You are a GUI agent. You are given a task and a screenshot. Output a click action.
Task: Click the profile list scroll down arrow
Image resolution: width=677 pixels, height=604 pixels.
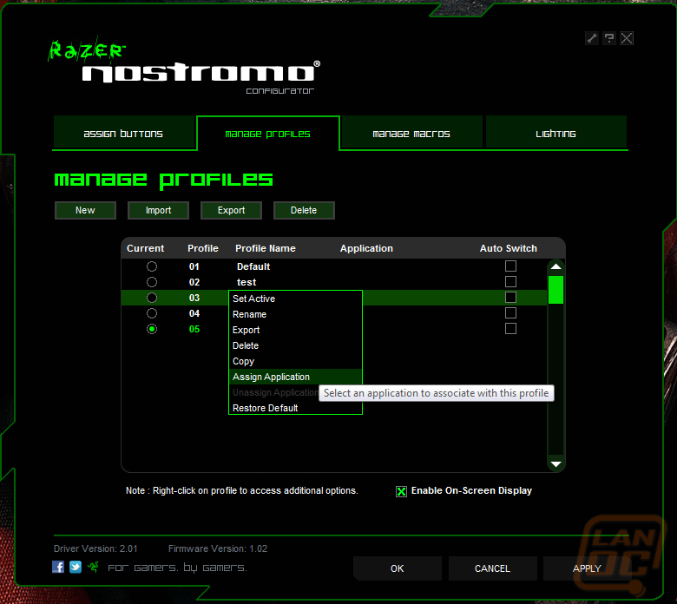pos(556,464)
